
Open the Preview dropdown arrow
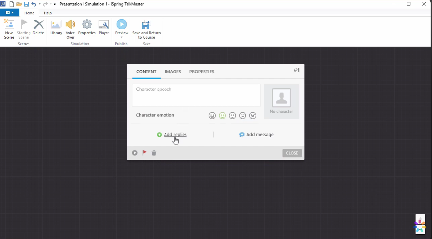121,37
